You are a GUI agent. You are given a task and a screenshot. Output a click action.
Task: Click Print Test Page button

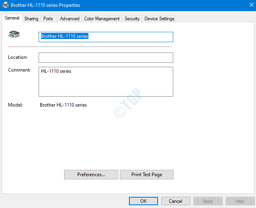pyautogui.click(x=147, y=175)
